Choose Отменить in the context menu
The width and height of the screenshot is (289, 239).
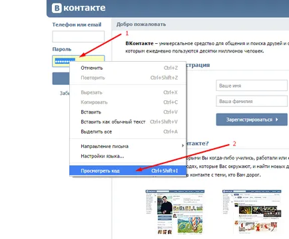click(128, 68)
